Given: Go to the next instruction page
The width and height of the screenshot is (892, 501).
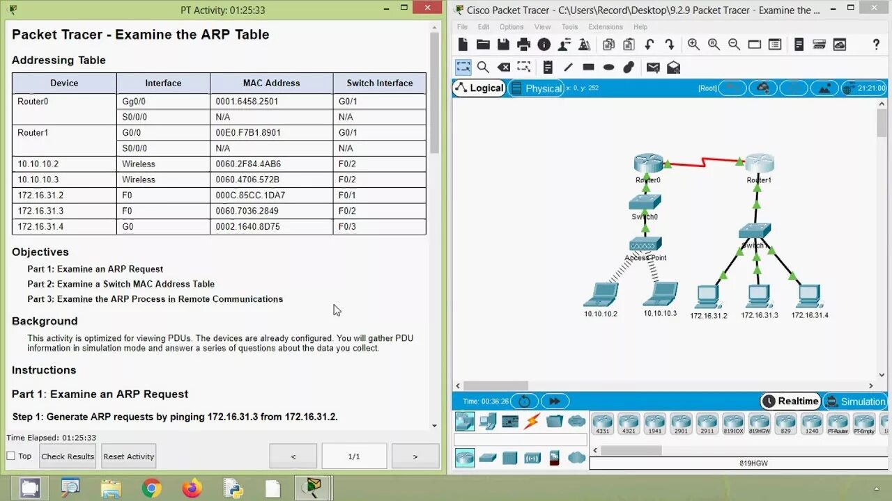Looking at the screenshot, I should (415, 456).
